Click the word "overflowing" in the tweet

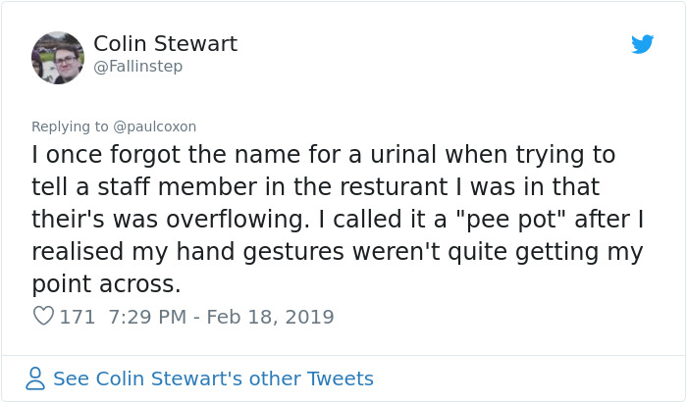click(x=243, y=220)
